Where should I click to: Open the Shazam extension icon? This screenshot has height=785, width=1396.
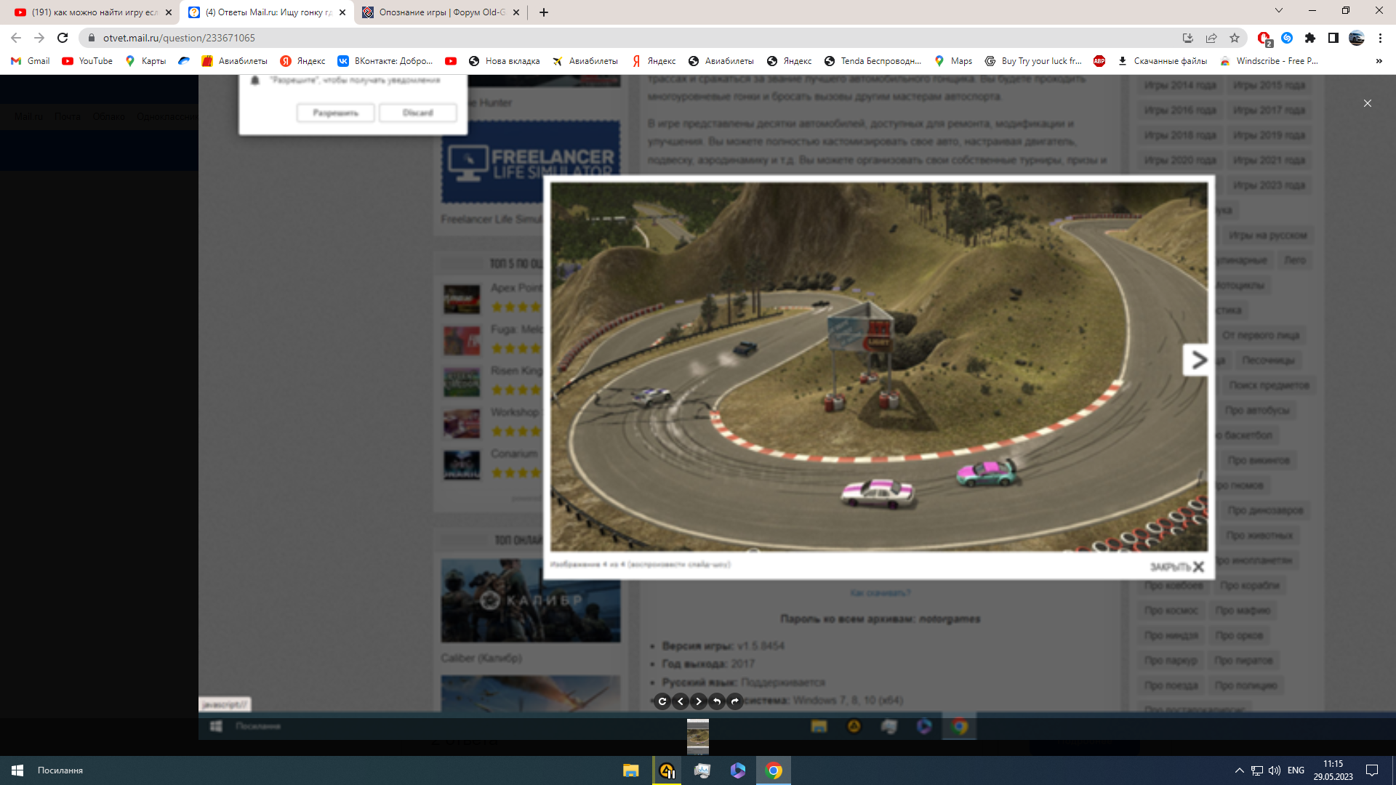coord(1287,38)
